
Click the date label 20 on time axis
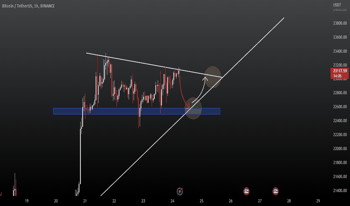(56, 201)
